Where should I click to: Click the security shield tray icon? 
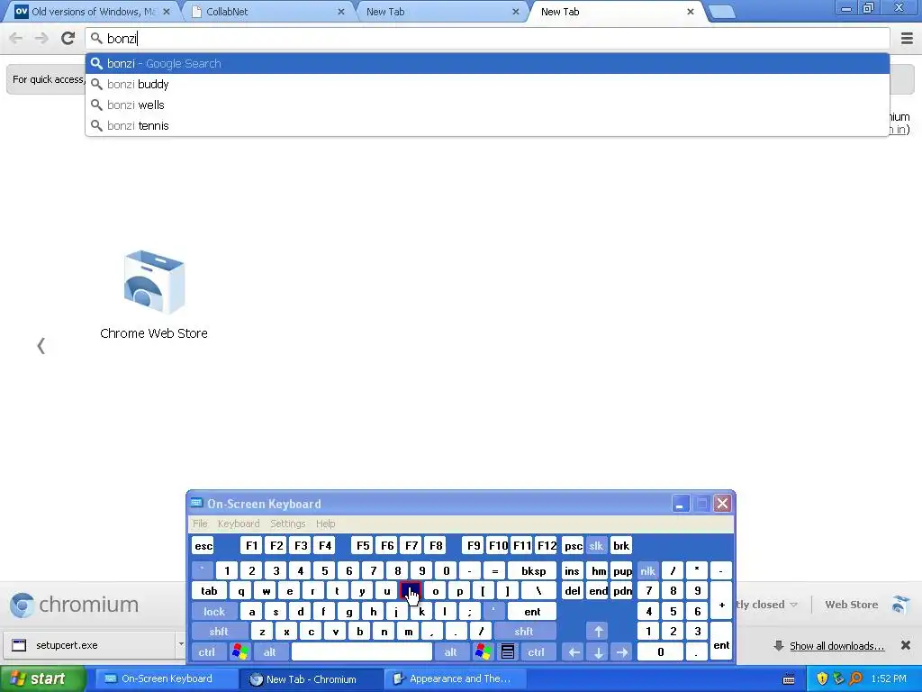pyautogui.click(x=822, y=678)
